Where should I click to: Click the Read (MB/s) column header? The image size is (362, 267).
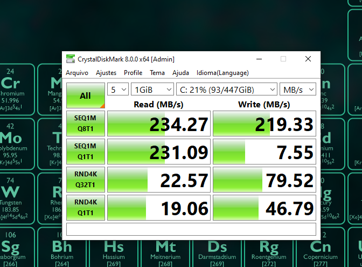(x=158, y=105)
